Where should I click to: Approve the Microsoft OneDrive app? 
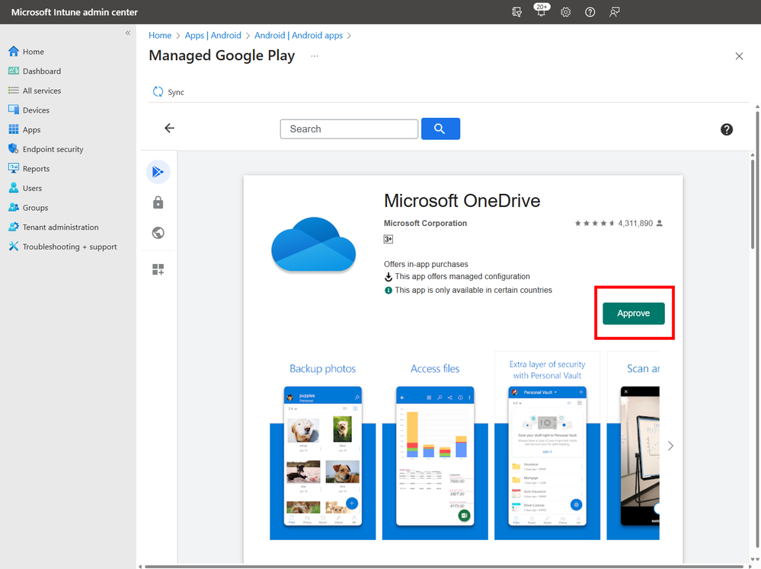tap(633, 313)
